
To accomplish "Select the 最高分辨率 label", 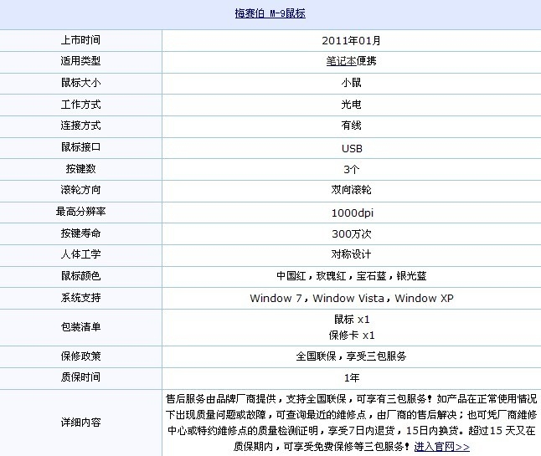I will click(80, 212).
